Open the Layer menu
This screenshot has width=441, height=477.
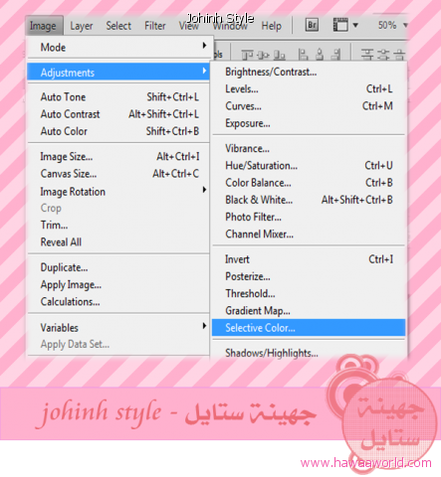82,26
